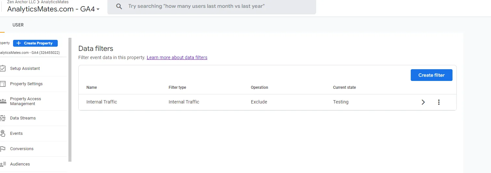Click the AnalyticsMates breadcrumb link
This screenshot has height=173, width=491.
click(x=54, y=2)
